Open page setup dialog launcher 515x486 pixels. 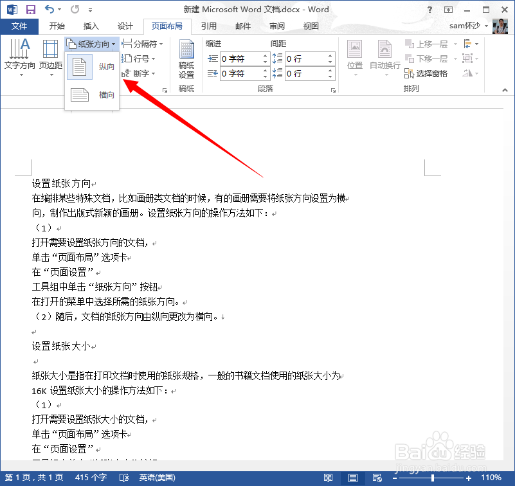[165, 90]
